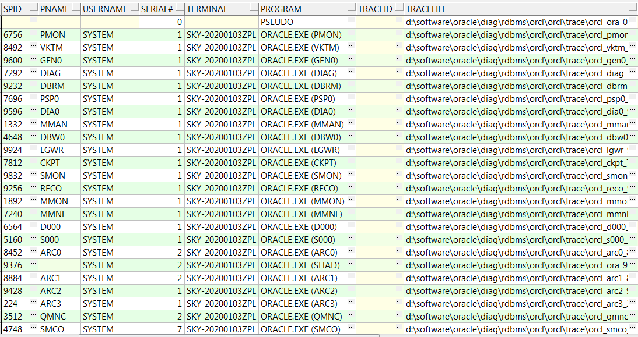Viewport: 638px width, 337px height.
Task: Click the sort icon on the PROGRAM header
Action: tap(352, 9)
